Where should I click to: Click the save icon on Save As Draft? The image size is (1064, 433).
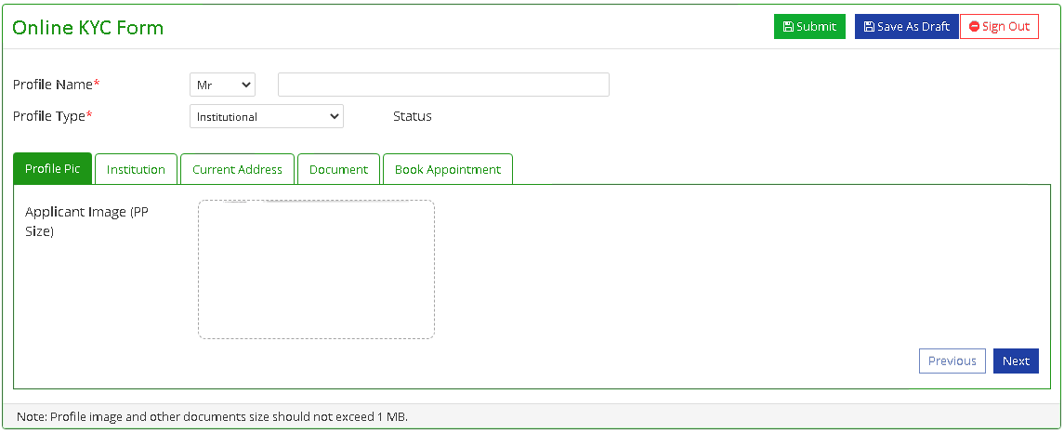(869, 26)
